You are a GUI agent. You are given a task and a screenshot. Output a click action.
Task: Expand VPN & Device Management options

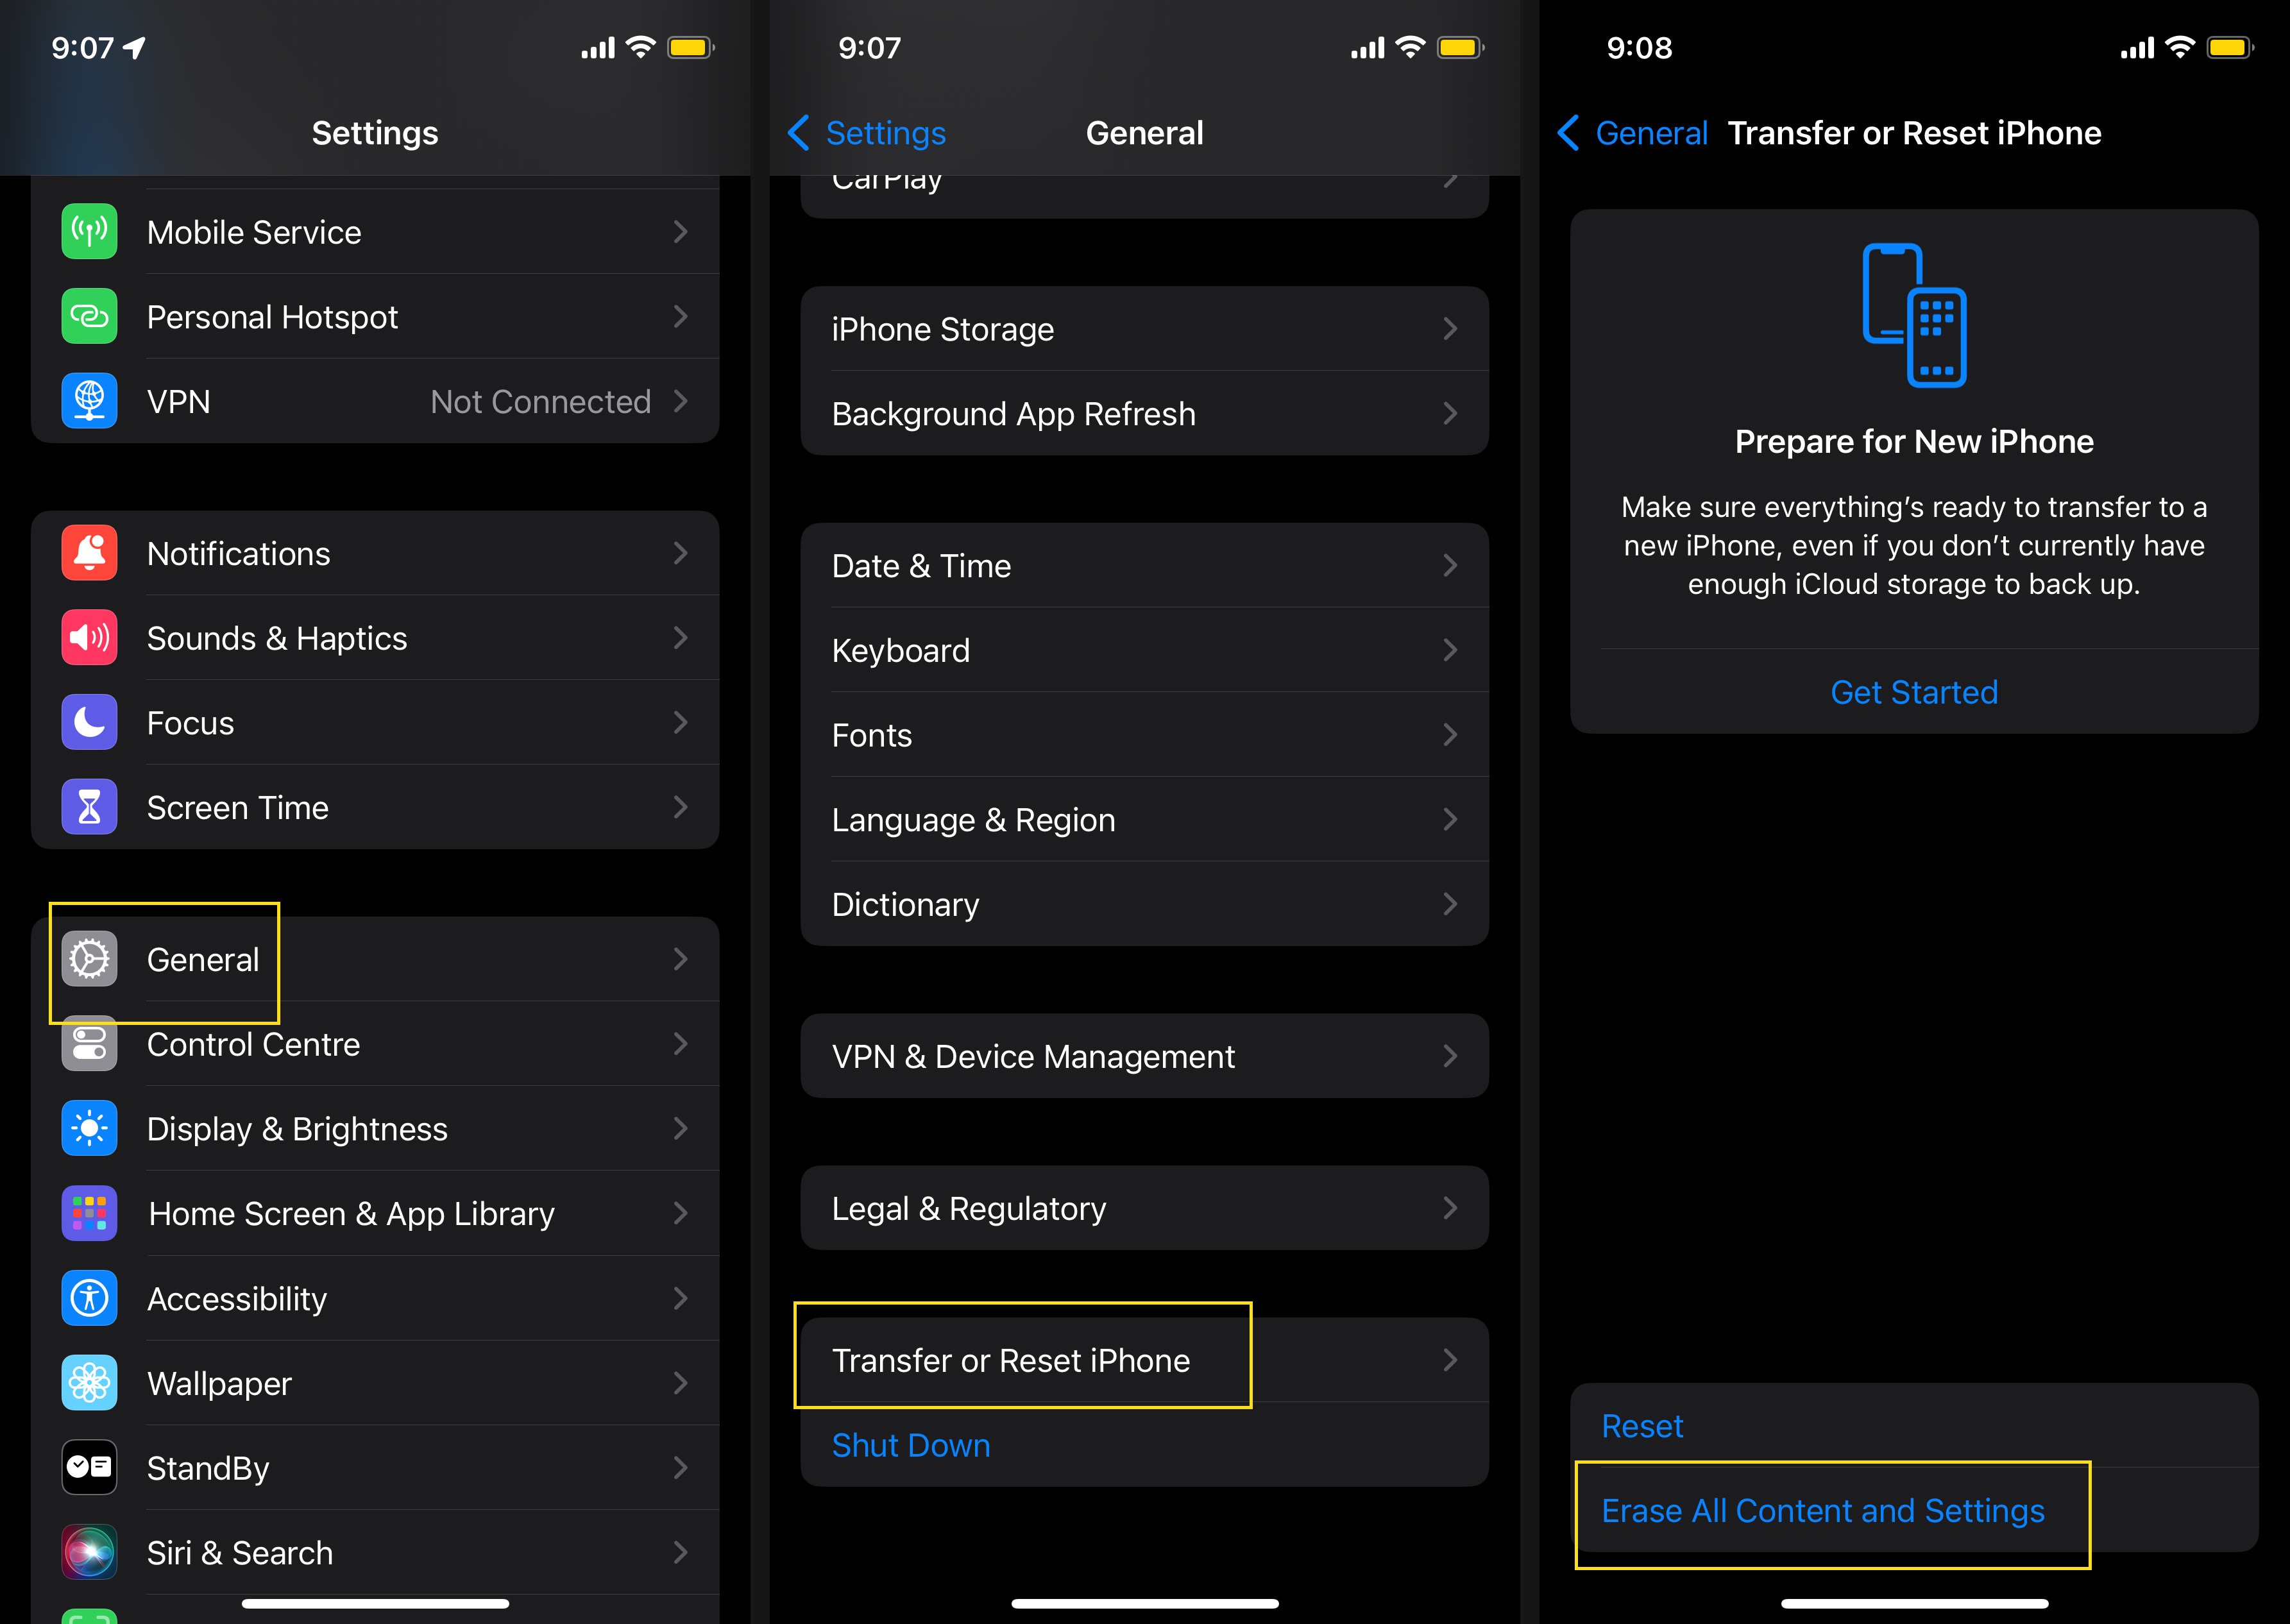[x=1139, y=1056]
